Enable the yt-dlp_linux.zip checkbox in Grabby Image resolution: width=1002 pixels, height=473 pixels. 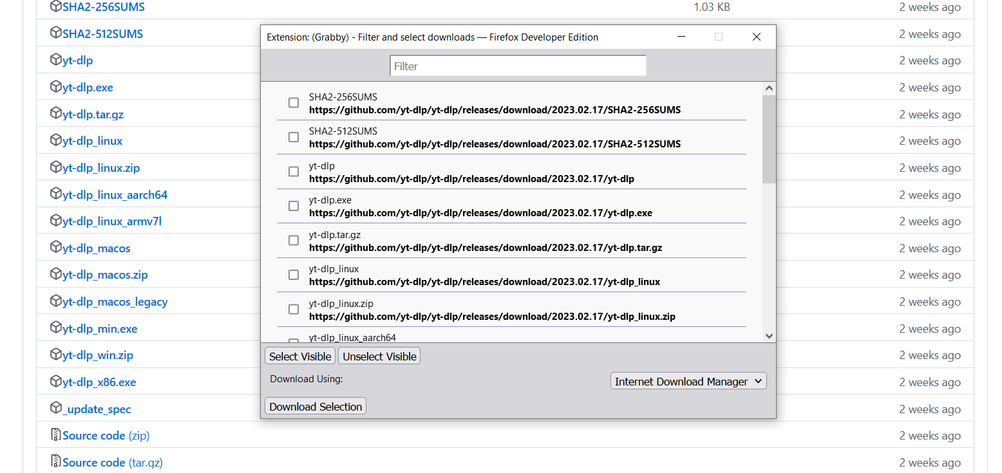(x=294, y=310)
